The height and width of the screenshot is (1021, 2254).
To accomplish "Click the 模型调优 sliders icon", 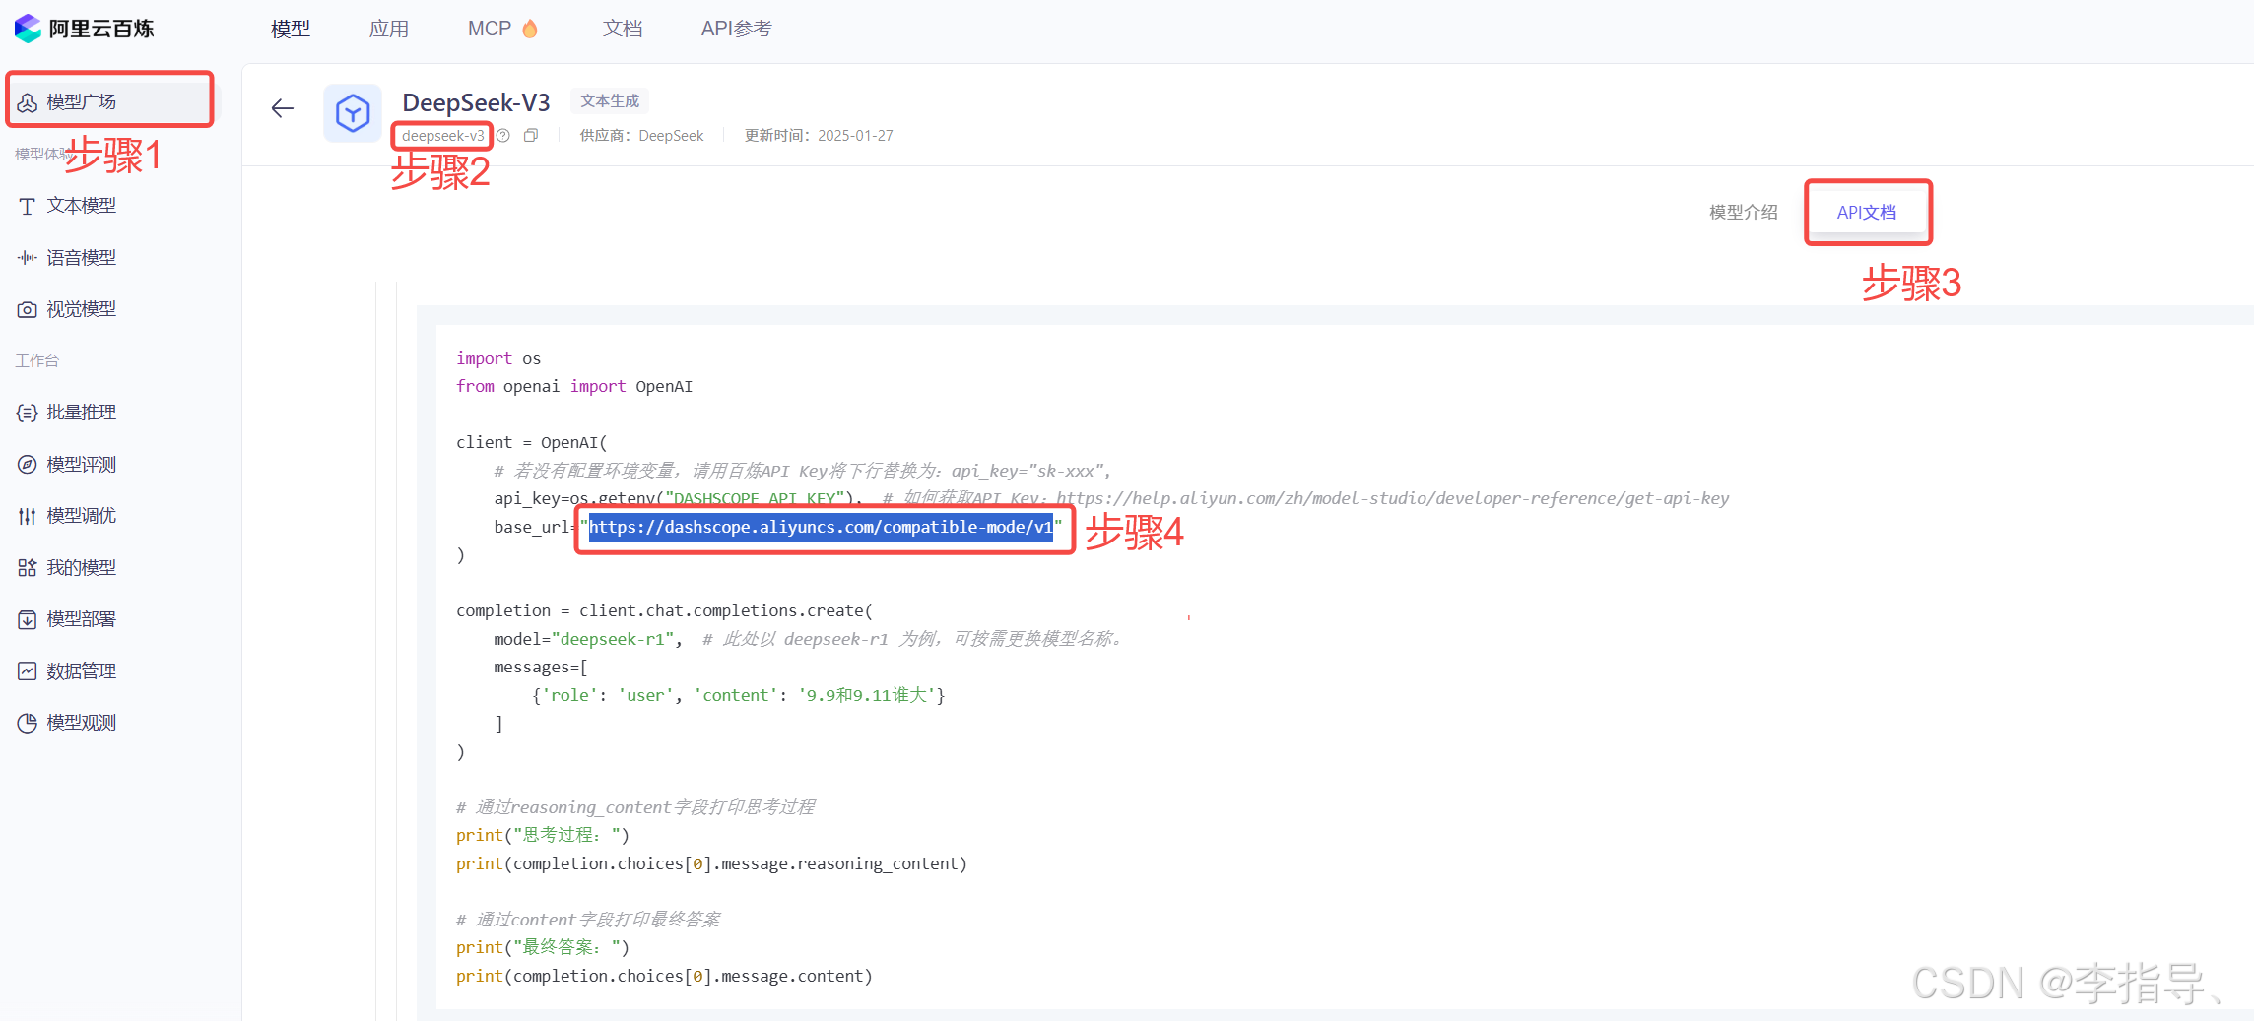I will 28,516.
